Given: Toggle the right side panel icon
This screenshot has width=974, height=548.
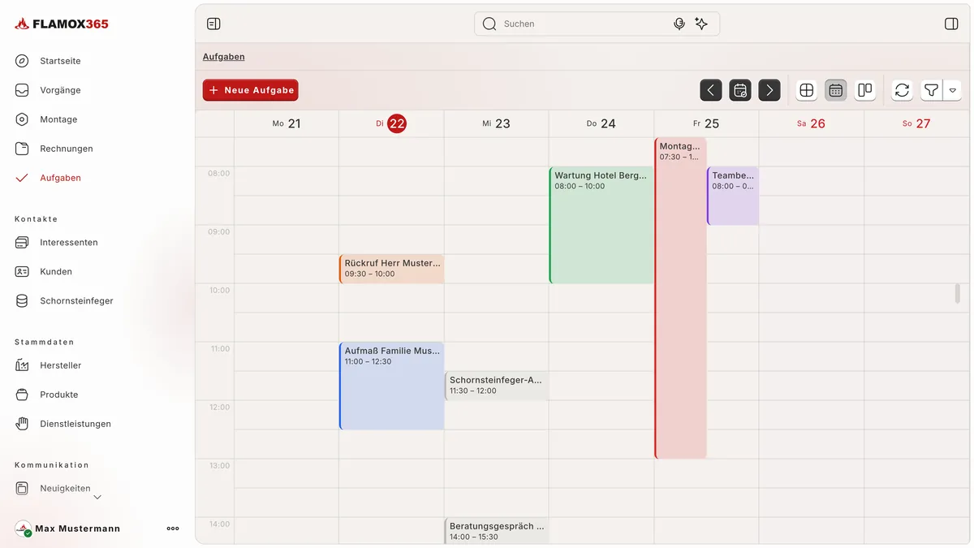Looking at the screenshot, I should 951,24.
